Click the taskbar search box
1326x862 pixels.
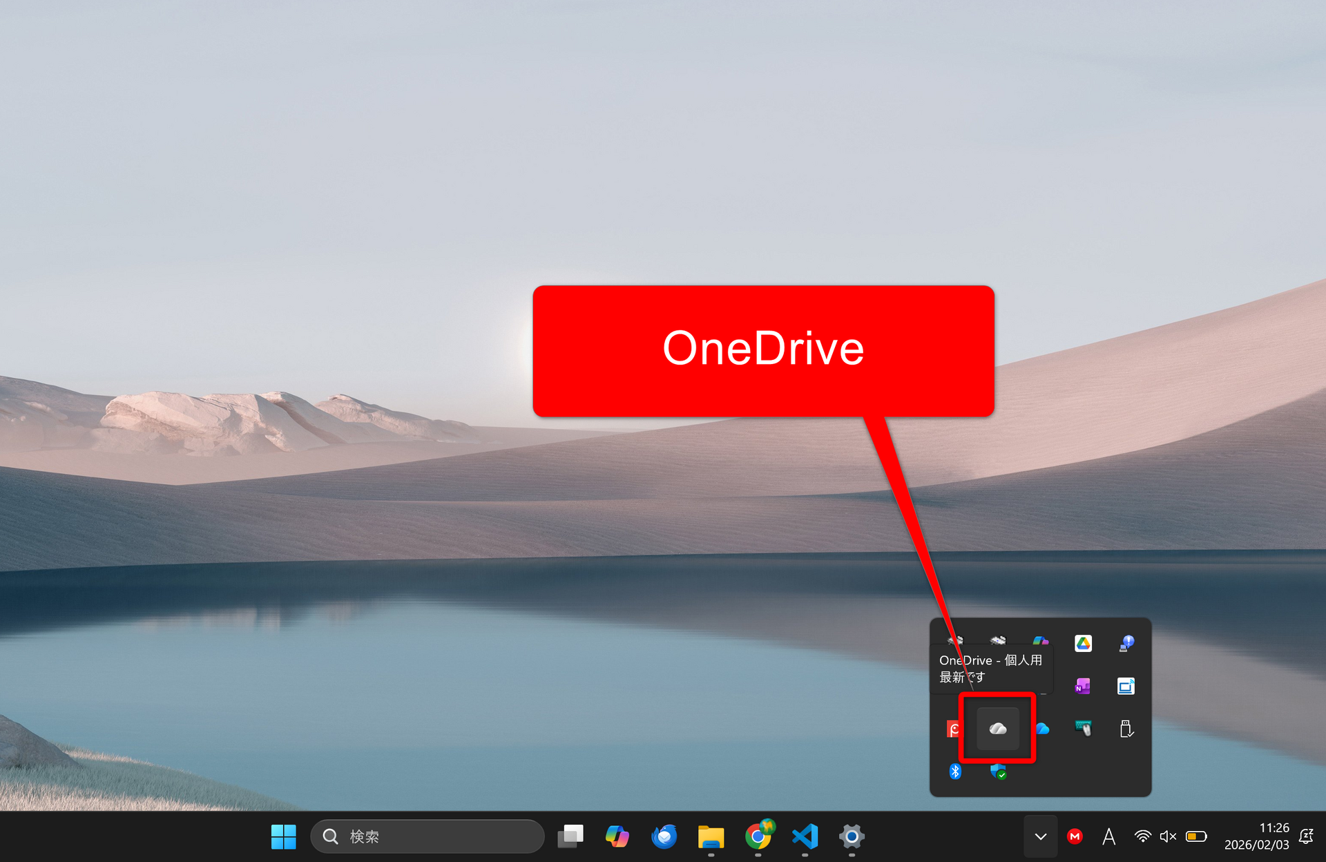(428, 836)
